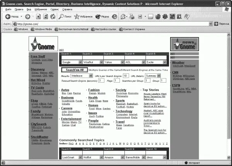Open the Technology category link
232x166 pixels.
click(124, 111)
